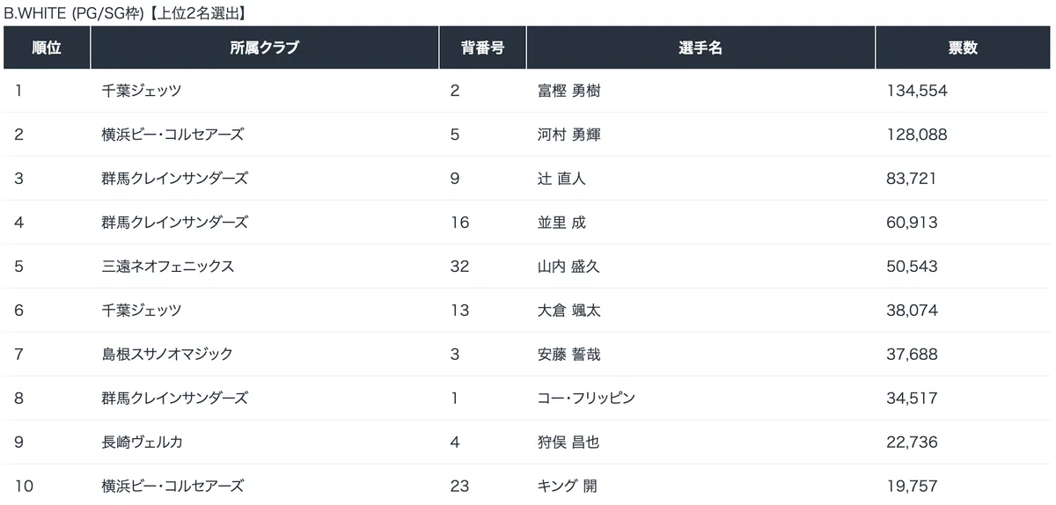Select player name 富樫 勇樹
The width and height of the screenshot is (1056, 505).
pyautogui.click(x=568, y=91)
